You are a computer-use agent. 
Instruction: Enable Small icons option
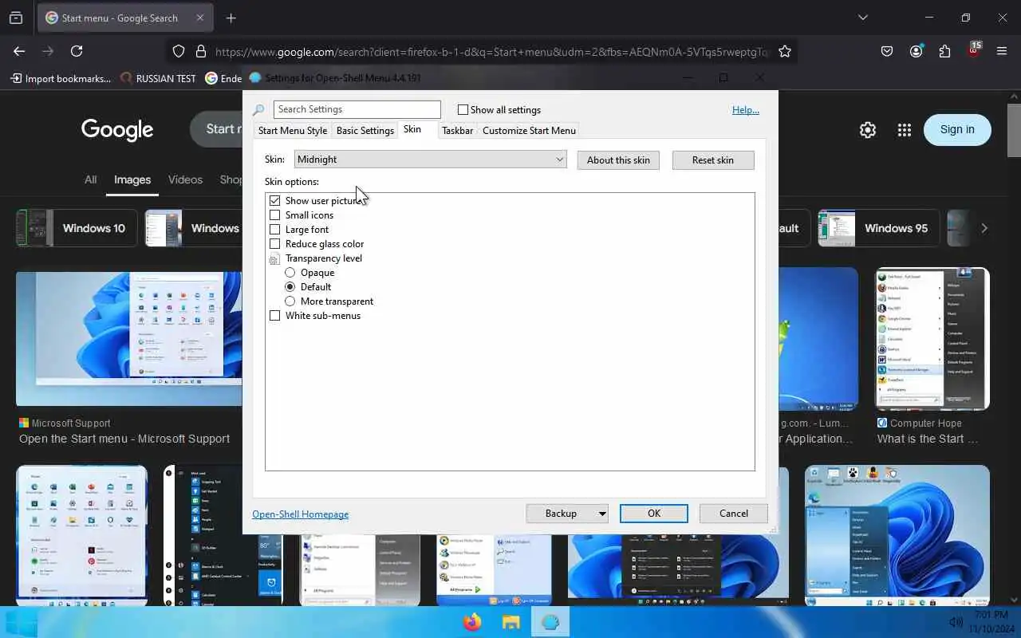[x=275, y=215]
